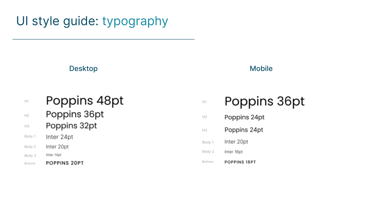Select the 'POPPINS 16PT' buttons sample
The image size is (368, 207).
[240, 162]
